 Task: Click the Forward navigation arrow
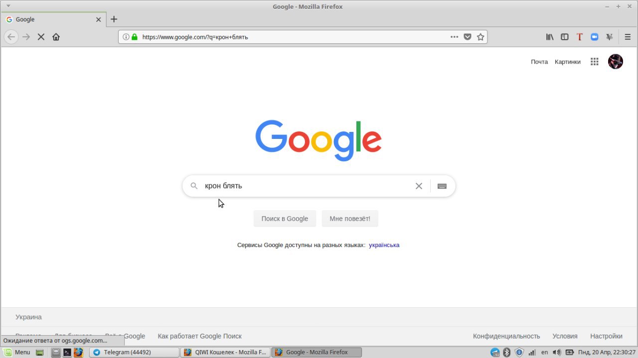26,37
